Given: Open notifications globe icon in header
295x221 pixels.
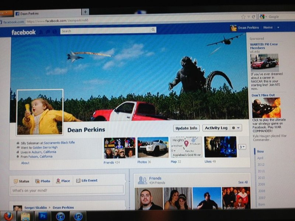Looking at the screenshot, I should pos(55,32).
